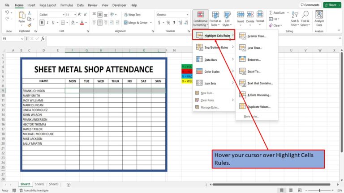
Task: Choose Duplicate Values rule
Action: [x=257, y=107]
